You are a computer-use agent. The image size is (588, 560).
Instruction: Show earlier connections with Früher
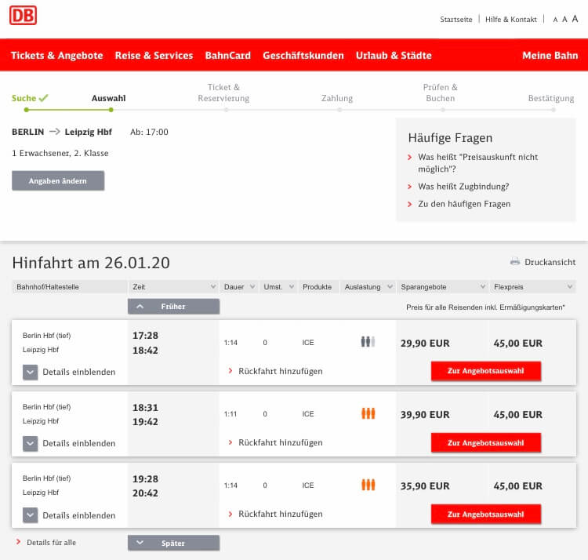click(x=173, y=307)
